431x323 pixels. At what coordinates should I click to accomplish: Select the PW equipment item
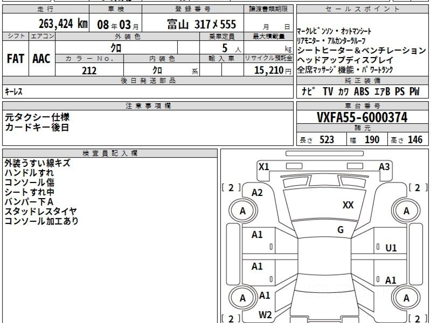(414, 92)
